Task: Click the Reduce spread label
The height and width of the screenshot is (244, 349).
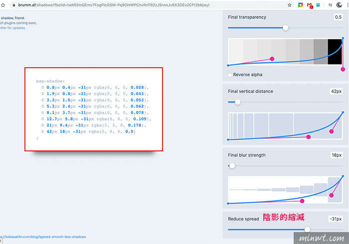Action: pyautogui.click(x=243, y=219)
